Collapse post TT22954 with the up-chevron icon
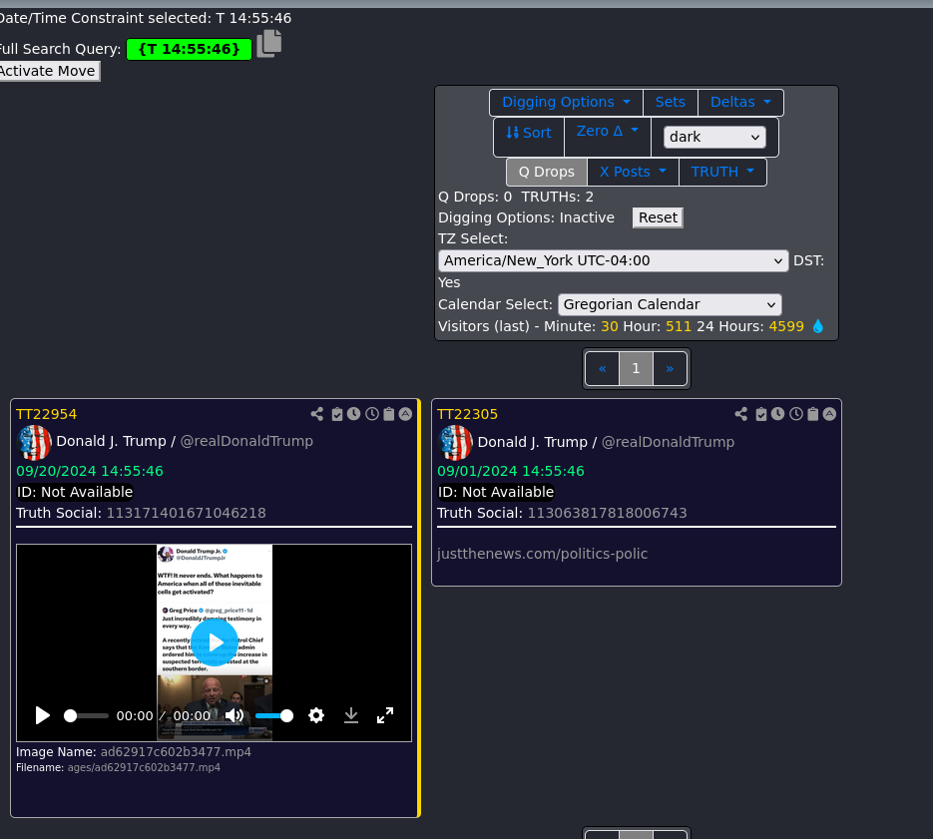 (x=405, y=414)
